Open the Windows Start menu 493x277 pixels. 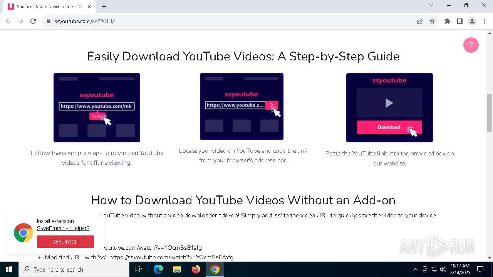9,269
